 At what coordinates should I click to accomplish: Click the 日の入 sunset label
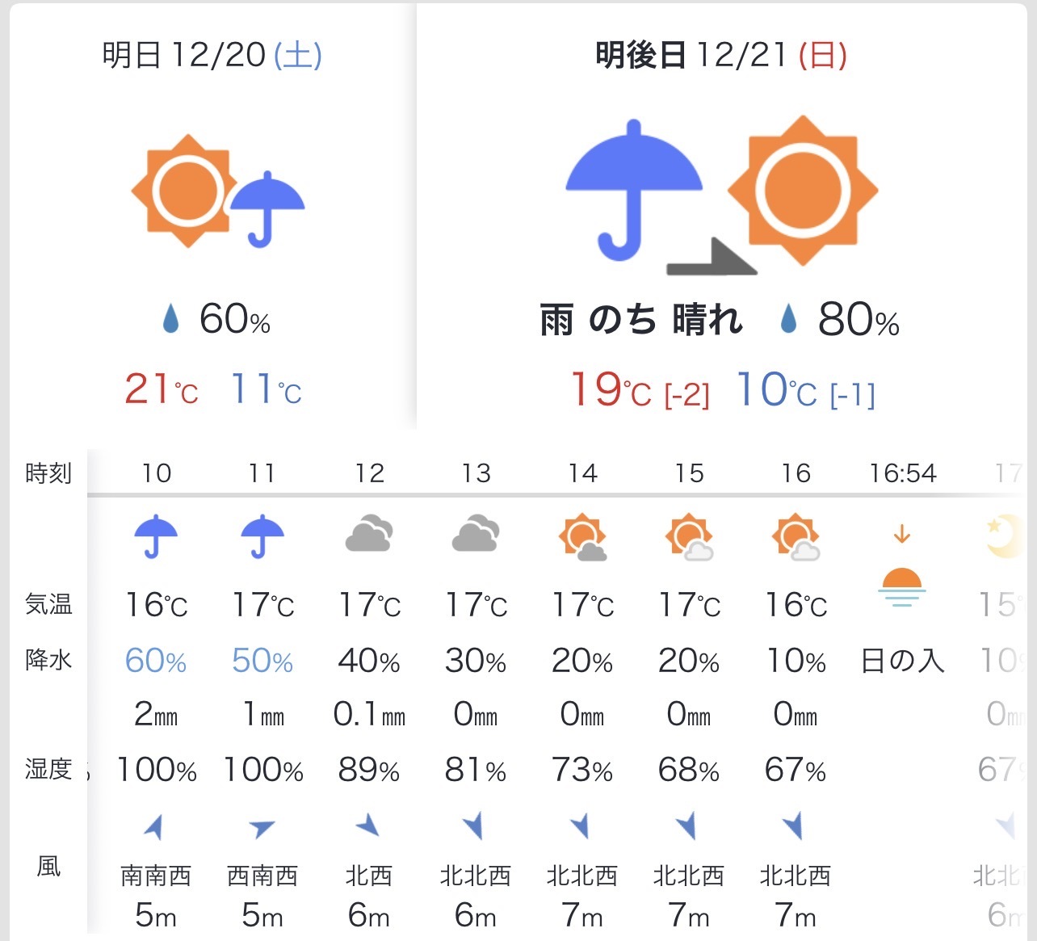(902, 661)
